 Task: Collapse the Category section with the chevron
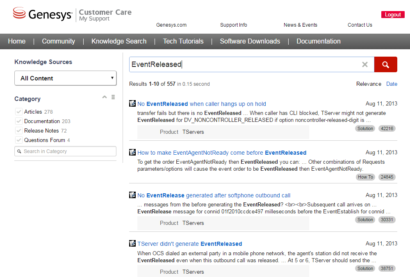(105, 97)
